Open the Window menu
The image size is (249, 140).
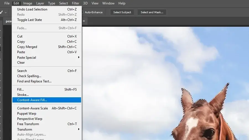[108, 3]
